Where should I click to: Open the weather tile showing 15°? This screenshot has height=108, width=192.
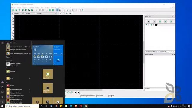(x=43, y=55)
